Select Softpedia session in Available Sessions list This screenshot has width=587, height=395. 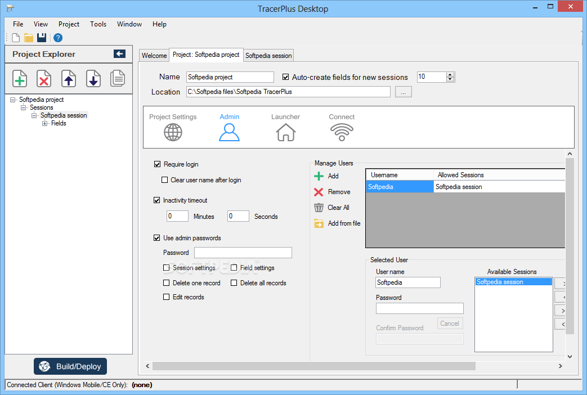[513, 282]
